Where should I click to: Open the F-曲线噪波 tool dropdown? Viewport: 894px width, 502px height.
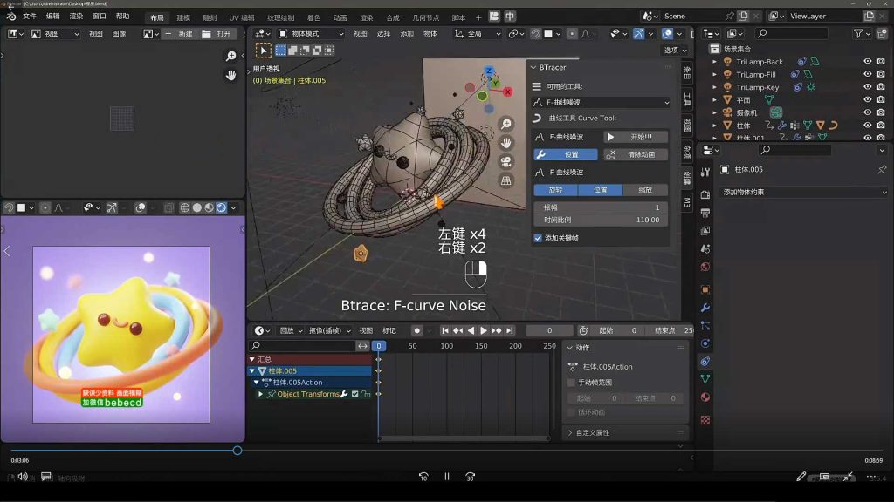coord(602,103)
